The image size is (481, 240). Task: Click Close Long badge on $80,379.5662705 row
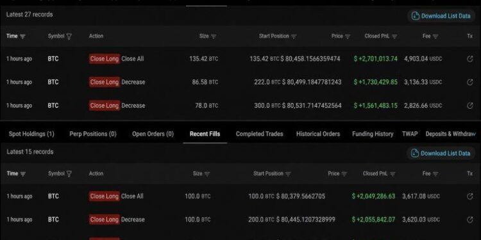tap(105, 196)
